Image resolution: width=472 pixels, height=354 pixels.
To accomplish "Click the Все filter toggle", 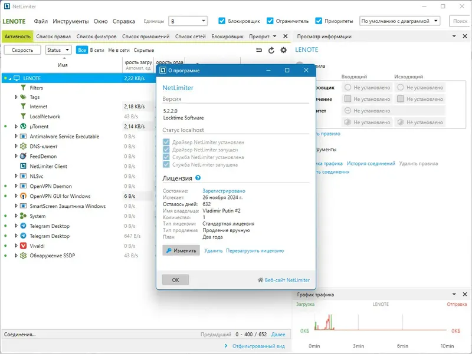I will 82,50.
